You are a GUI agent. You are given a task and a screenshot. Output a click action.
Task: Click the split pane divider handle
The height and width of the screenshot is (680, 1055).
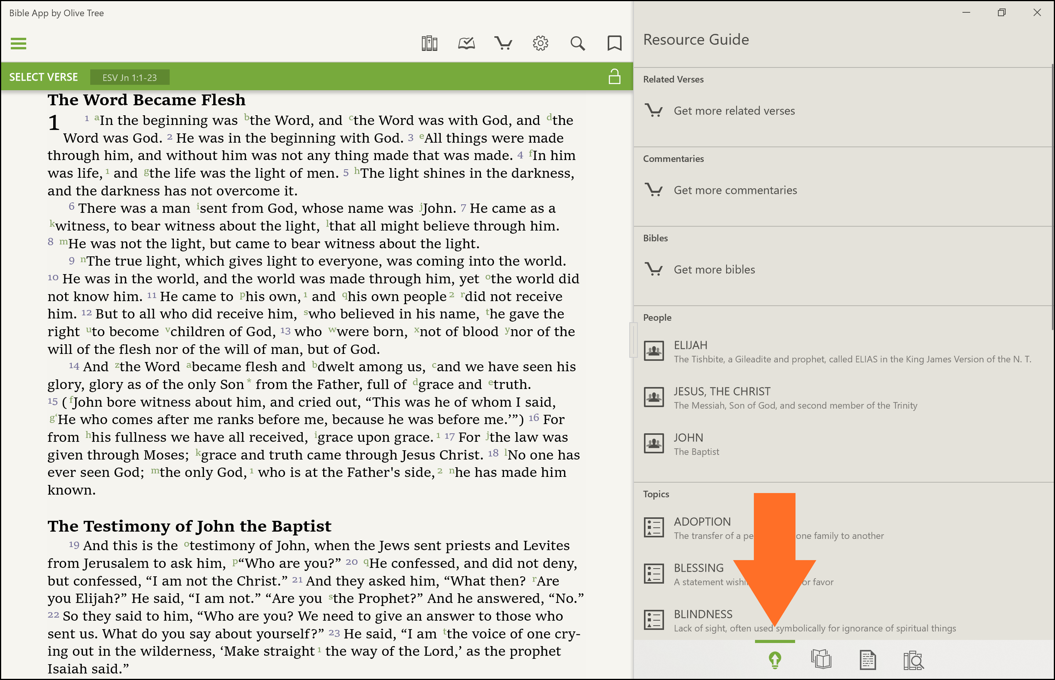633,340
